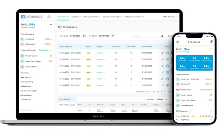
Task: Open sidebar Test api user manager link
Action: (x=28, y=91)
